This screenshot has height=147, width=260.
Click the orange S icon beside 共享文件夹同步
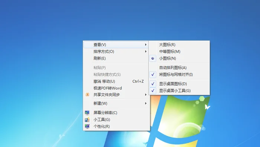tap(87, 94)
